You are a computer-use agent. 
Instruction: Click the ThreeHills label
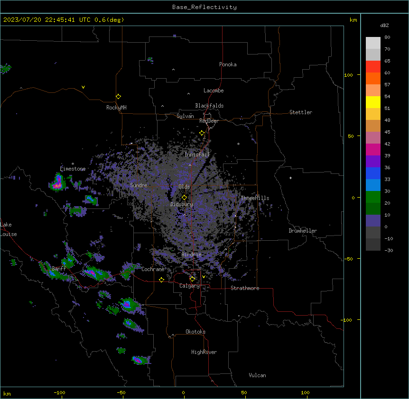click(255, 198)
